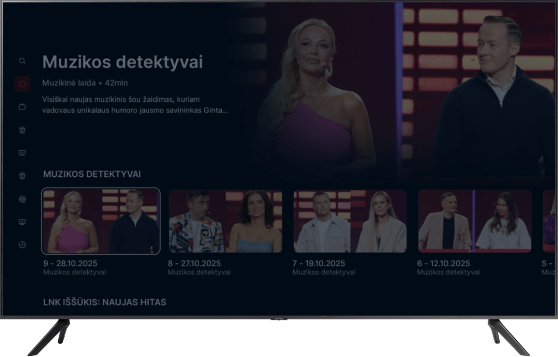
Task: Go to the highlighted Home icon
Action: (x=22, y=84)
